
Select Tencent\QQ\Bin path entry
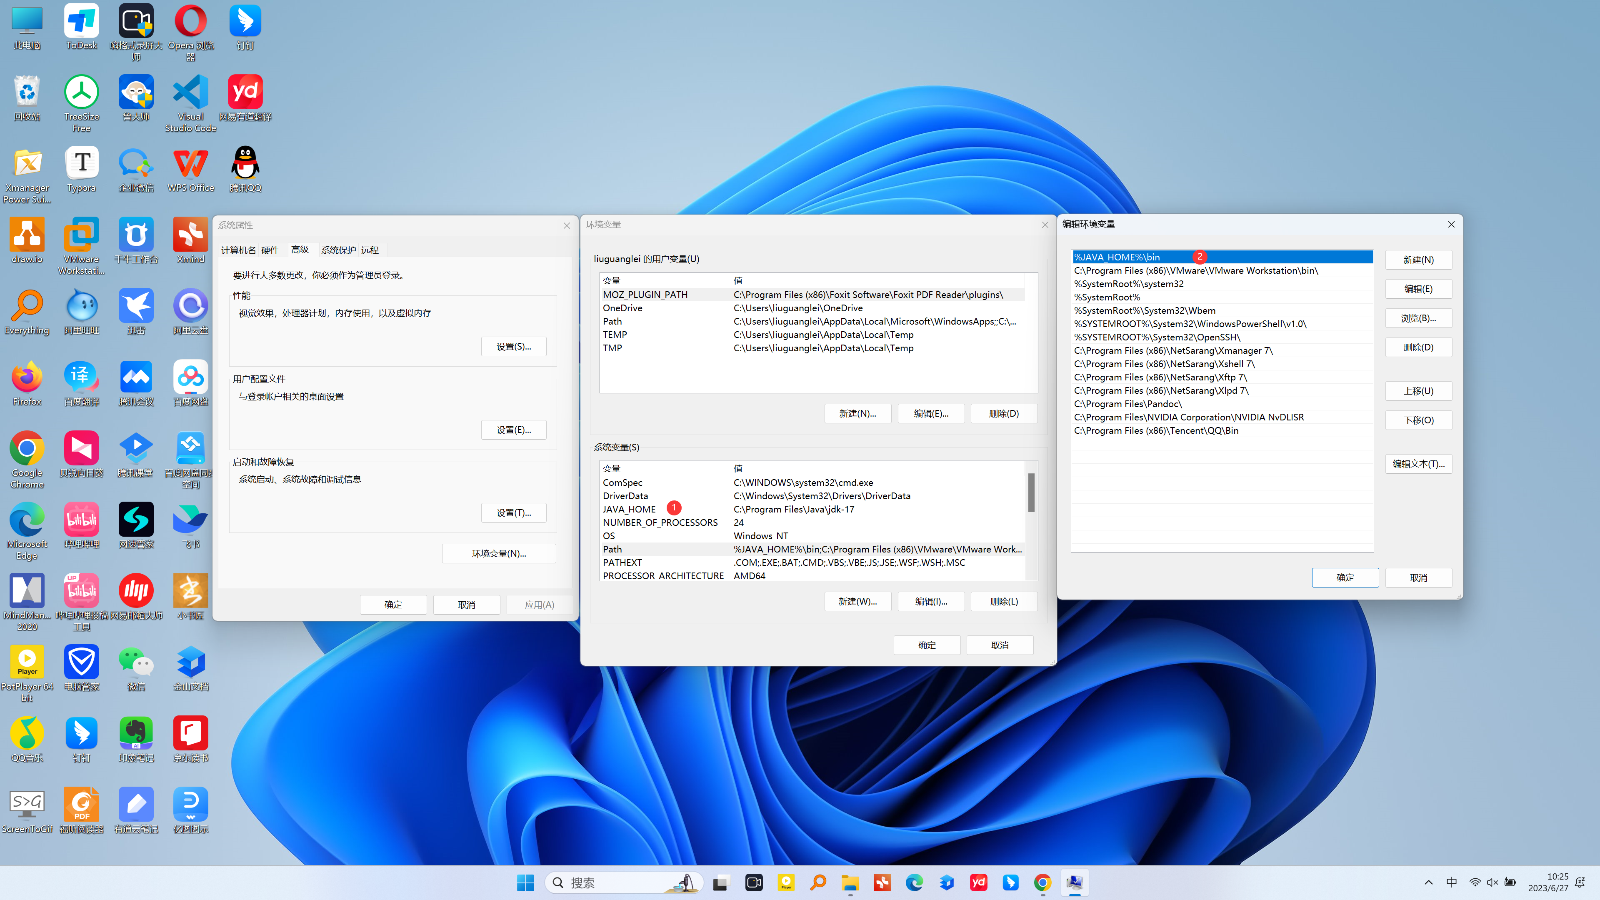(x=1222, y=430)
